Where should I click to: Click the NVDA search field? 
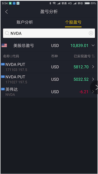coord(49,33)
